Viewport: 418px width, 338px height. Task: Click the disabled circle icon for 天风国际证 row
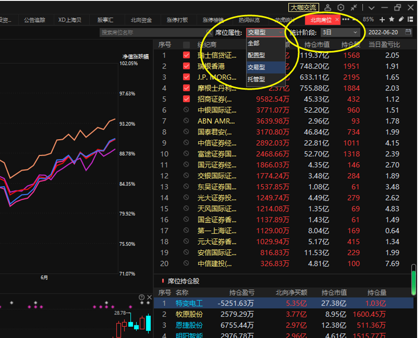[186, 208]
